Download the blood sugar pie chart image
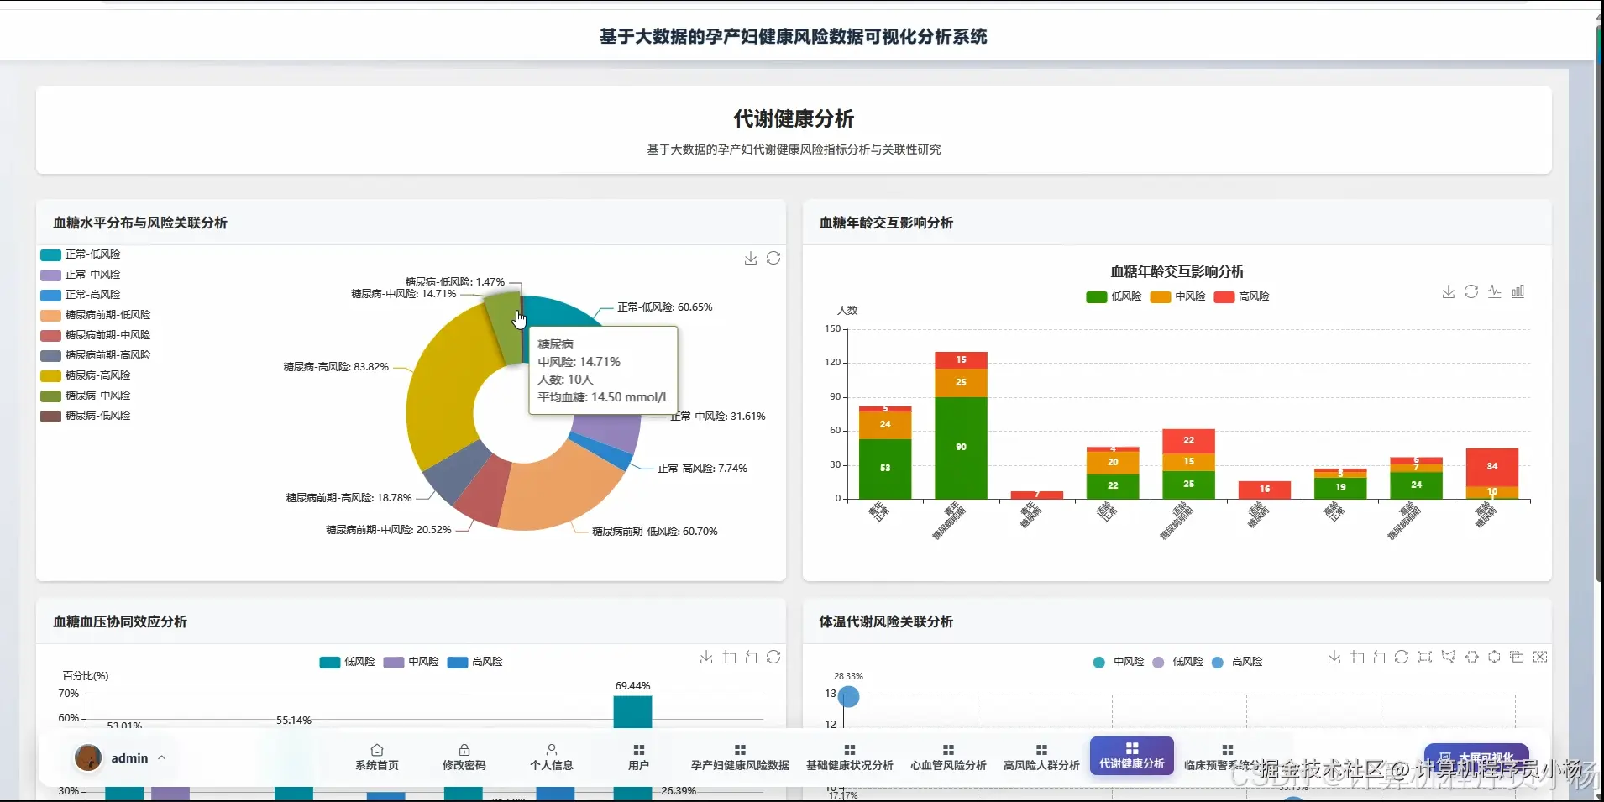1604x802 pixels. tap(751, 258)
